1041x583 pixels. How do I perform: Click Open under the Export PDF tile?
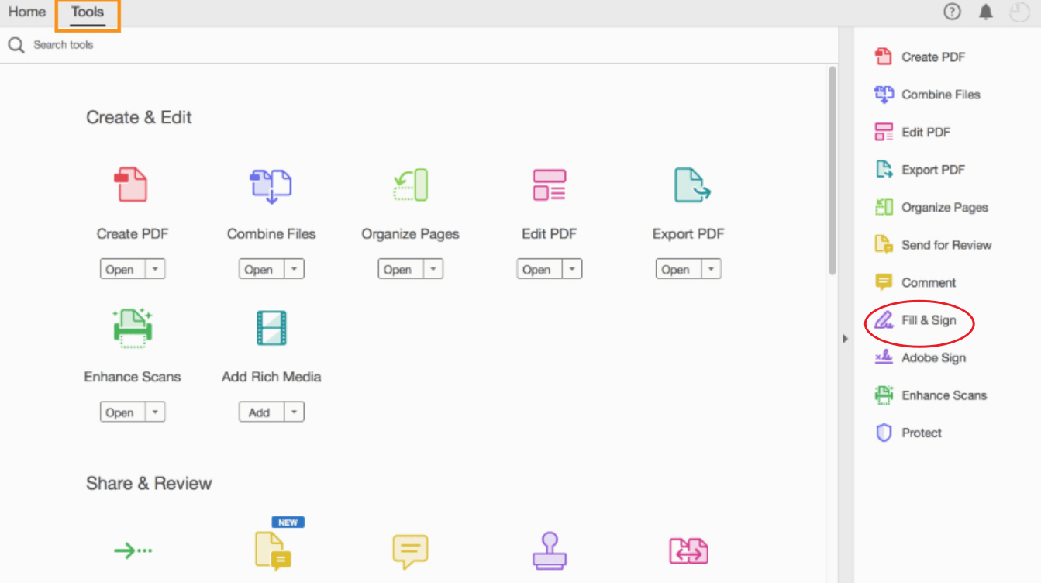pyautogui.click(x=679, y=269)
